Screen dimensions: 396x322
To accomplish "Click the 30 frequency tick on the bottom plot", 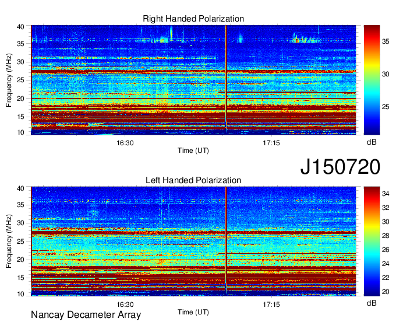I will (x=21, y=223).
